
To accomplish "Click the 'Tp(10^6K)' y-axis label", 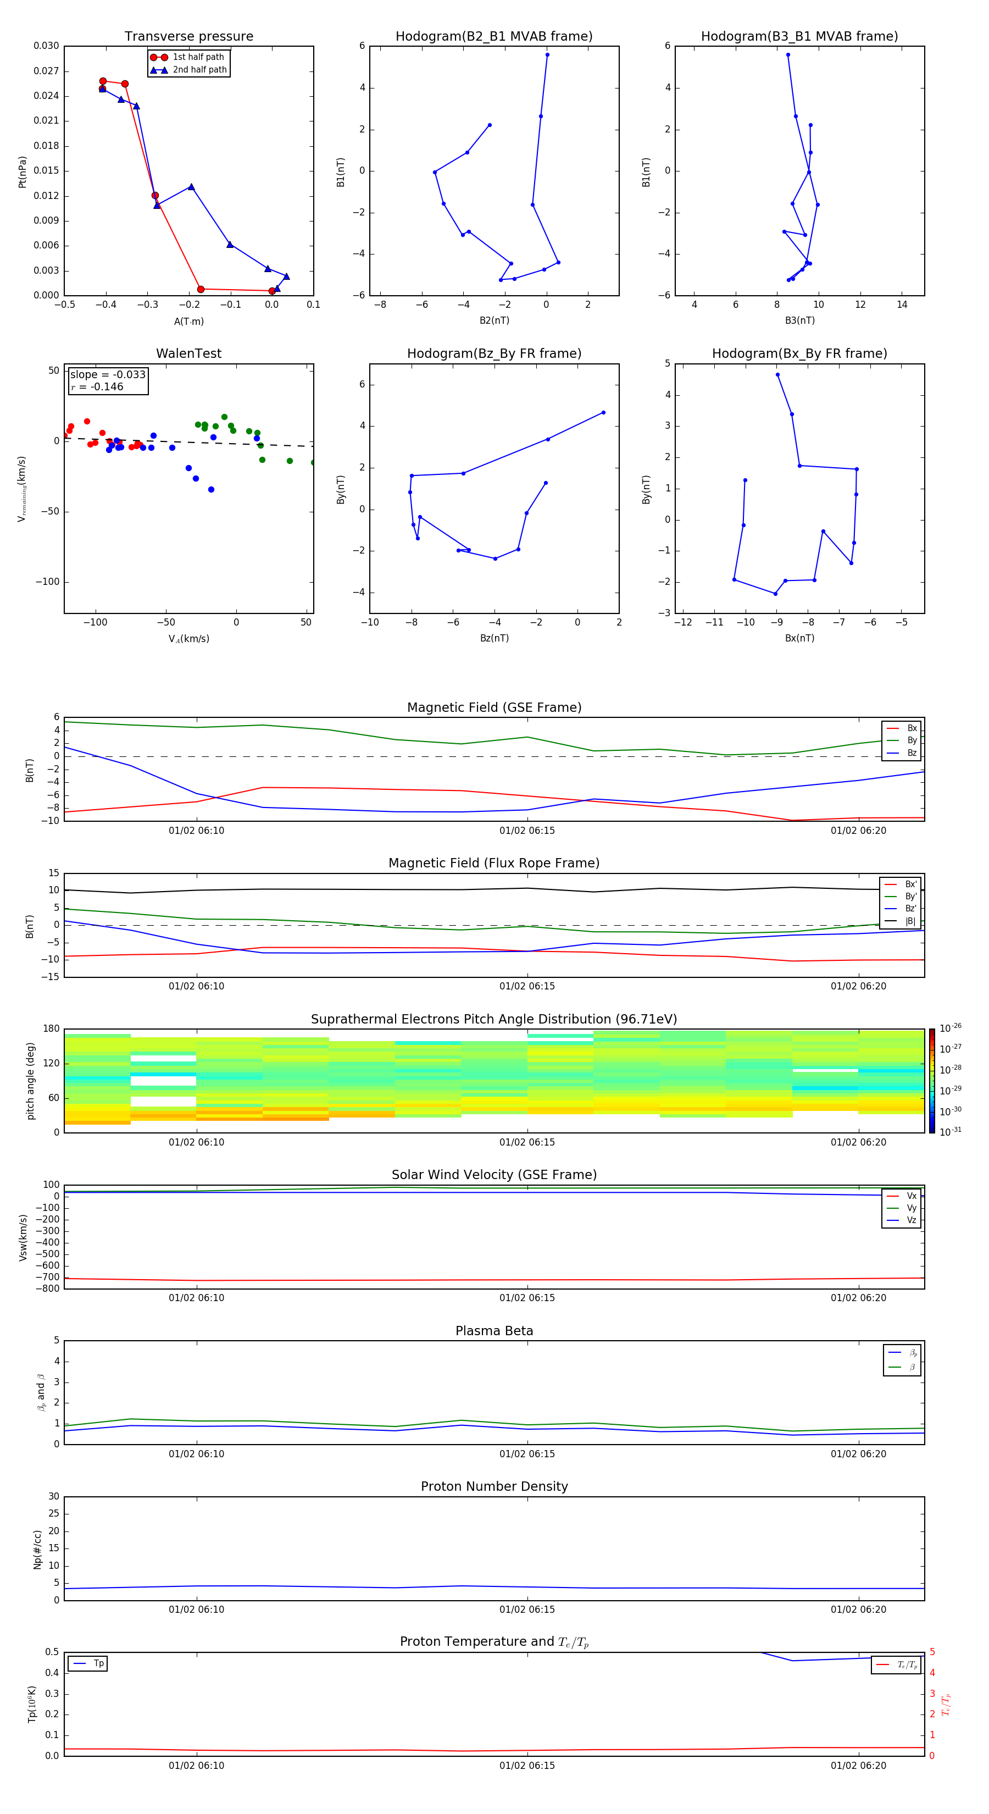I will [32, 1704].
